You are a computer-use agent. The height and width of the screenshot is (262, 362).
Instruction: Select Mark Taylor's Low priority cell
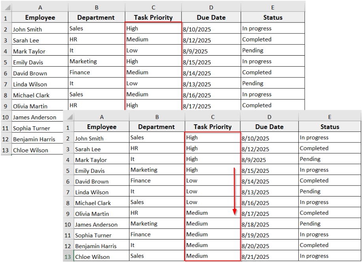tap(153, 51)
